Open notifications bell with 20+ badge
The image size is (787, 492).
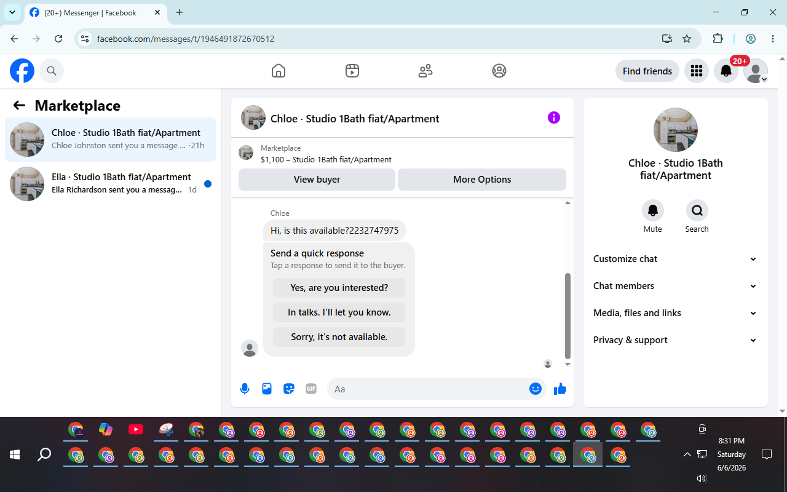(726, 71)
